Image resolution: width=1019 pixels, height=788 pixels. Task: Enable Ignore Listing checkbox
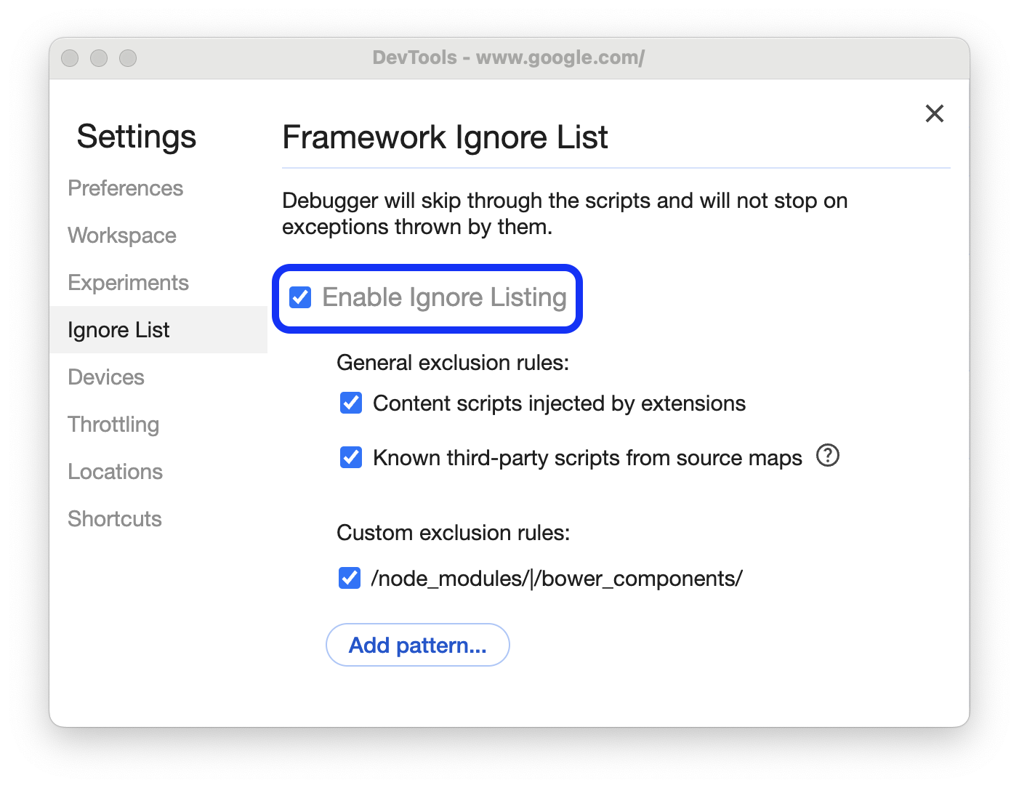tap(300, 297)
